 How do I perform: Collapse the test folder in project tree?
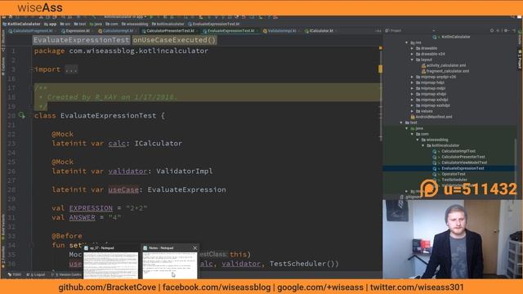(x=401, y=122)
